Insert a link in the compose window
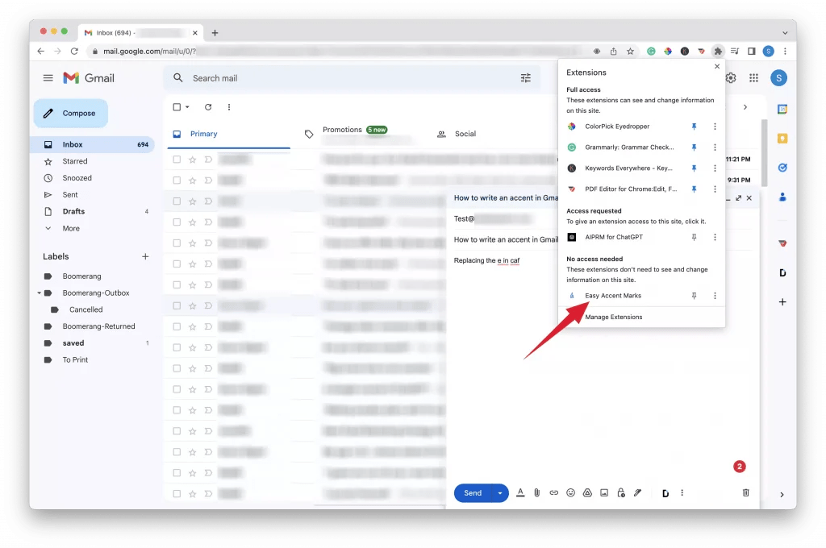This screenshot has width=826, height=548. pos(554,492)
